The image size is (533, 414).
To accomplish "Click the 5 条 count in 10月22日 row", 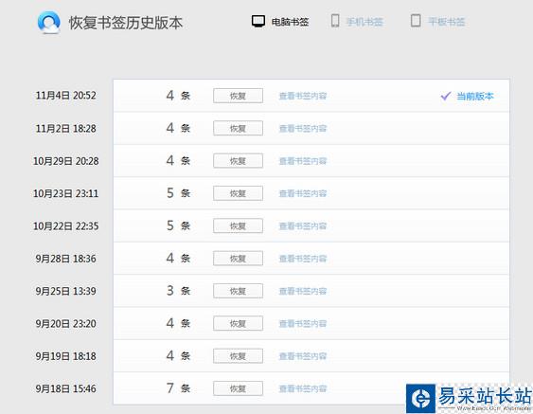I will (178, 225).
